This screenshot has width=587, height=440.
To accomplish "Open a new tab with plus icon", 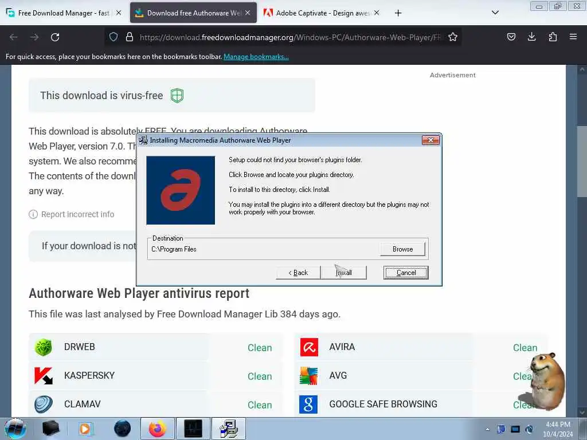I will (398, 13).
